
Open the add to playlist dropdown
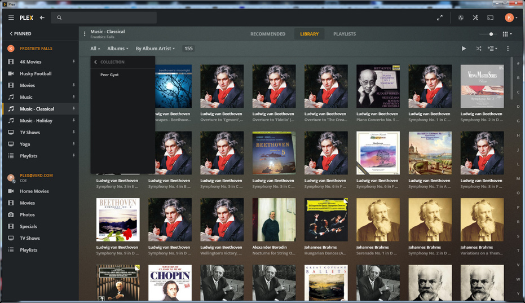(x=492, y=49)
